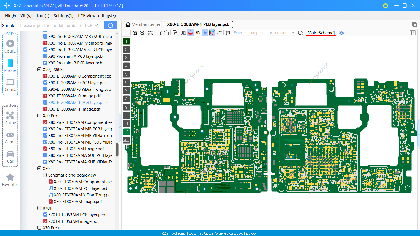Screen dimensions: 420x236
Task: Click the paint roller coloring tool
Action: click(175, 33)
